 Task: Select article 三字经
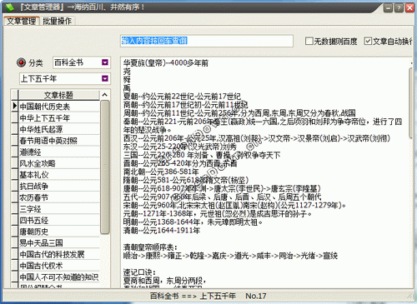tap(58, 209)
